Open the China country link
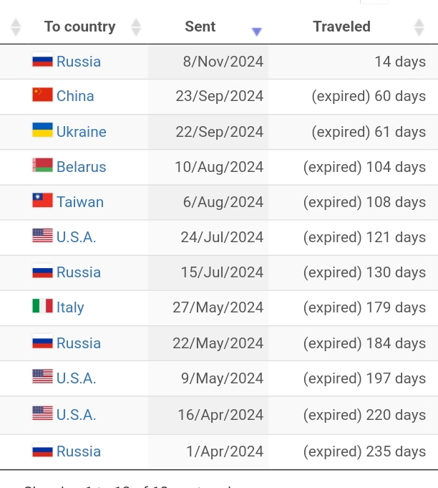Image resolution: width=438 pixels, height=488 pixels. click(x=75, y=96)
